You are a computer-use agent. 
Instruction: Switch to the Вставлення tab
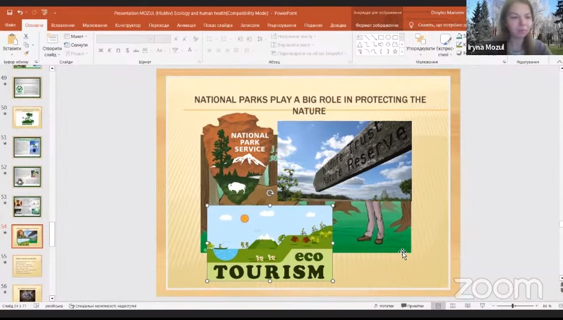[63, 25]
